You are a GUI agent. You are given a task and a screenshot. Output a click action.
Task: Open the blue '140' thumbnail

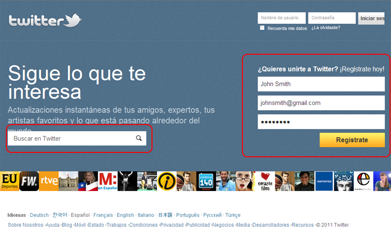(x=206, y=181)
